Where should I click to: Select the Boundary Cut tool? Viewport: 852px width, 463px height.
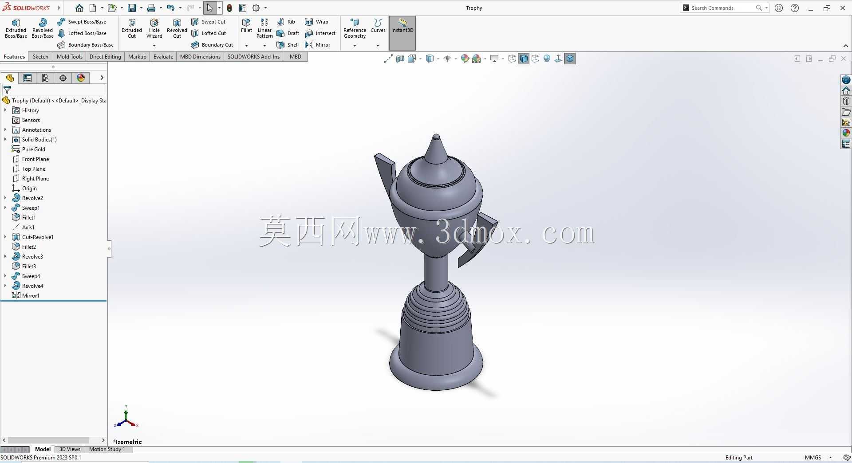[212, 45]
